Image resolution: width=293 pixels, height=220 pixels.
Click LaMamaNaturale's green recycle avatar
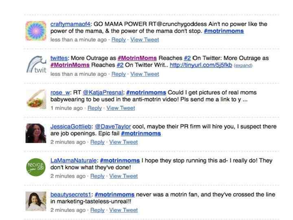point(36,167)
